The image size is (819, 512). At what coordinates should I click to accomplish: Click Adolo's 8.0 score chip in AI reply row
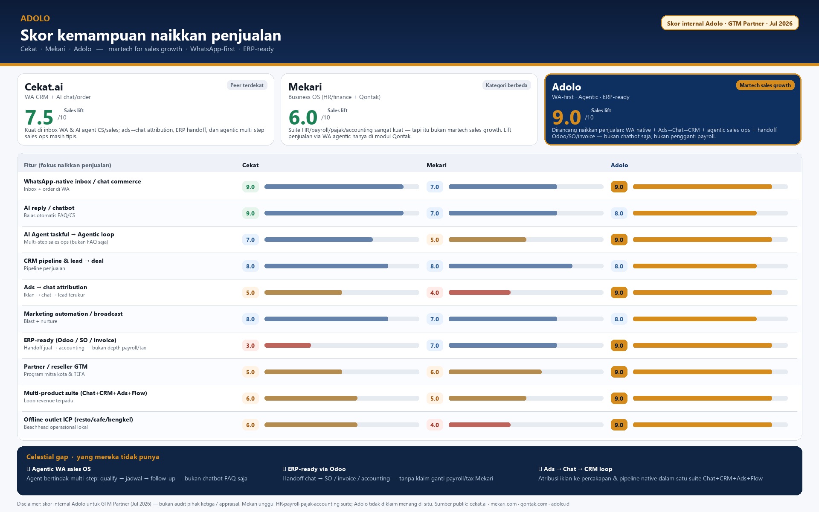click(619, 213)
